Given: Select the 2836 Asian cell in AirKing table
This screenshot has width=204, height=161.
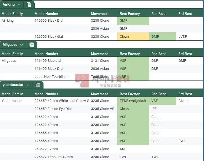Looking at the screenshot, I should [x=100, y=29].
